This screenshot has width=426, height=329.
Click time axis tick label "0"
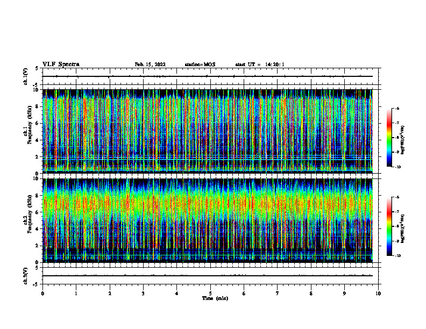click(x=42, y=294)
